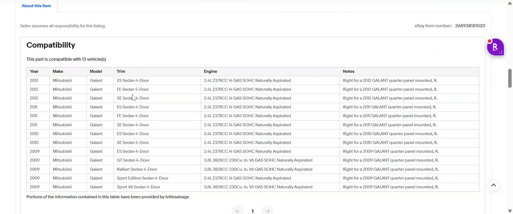Screen dimensions: 513x214
Task: Select the Sport V6 Sedan 4-Door cell
Action: (157, 187)
